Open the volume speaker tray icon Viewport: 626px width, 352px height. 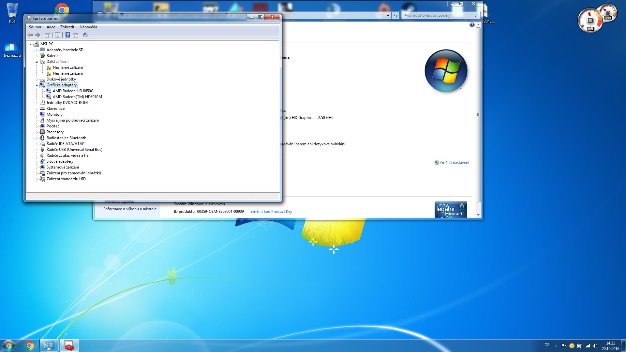tap(595, 345)
